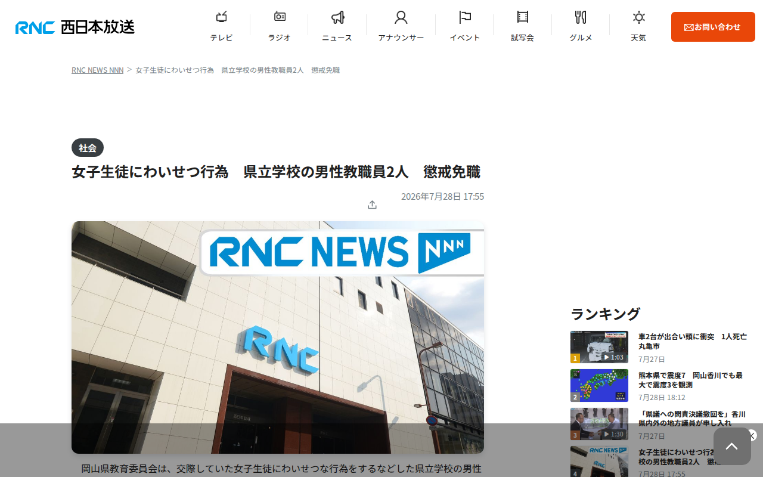This screenshot has height=477, width=763.
Task: Open the ニュース megaphone icon
Action: pyautogui.click(x=337, y=17)
